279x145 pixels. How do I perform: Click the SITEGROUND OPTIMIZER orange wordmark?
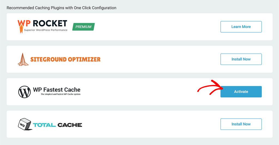65,59
